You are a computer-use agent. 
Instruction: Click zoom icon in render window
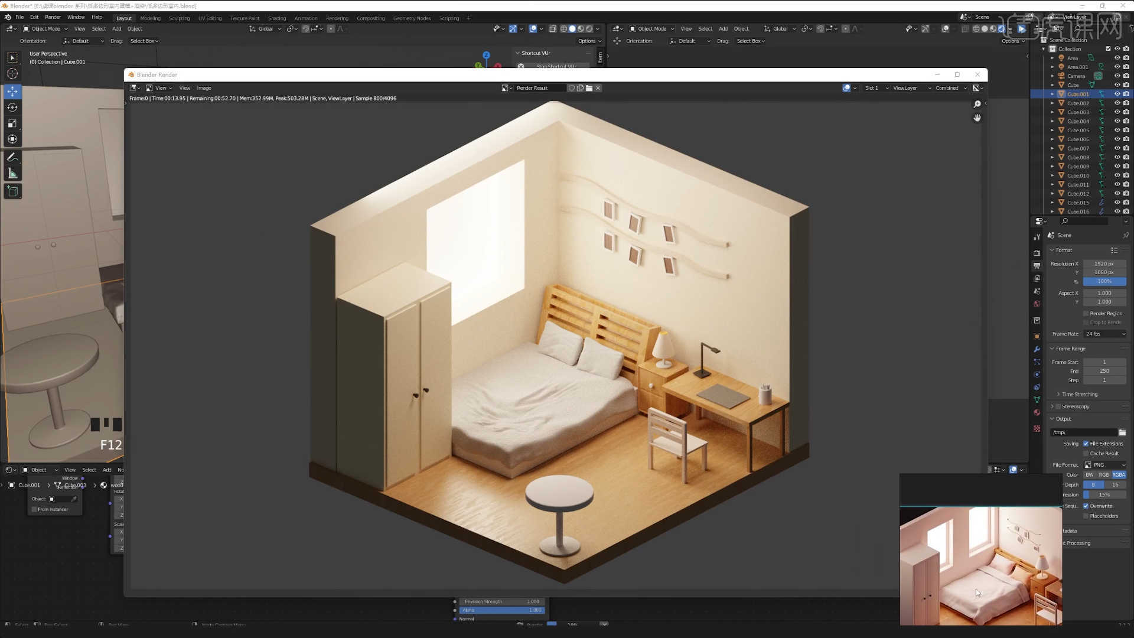point(977,104)
